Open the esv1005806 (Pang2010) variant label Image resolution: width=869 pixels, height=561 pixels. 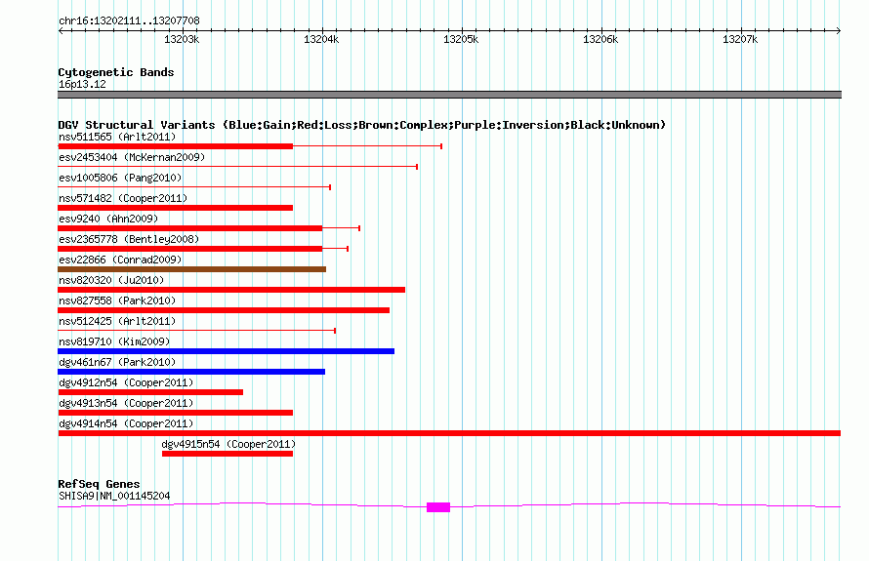[120, 178]
